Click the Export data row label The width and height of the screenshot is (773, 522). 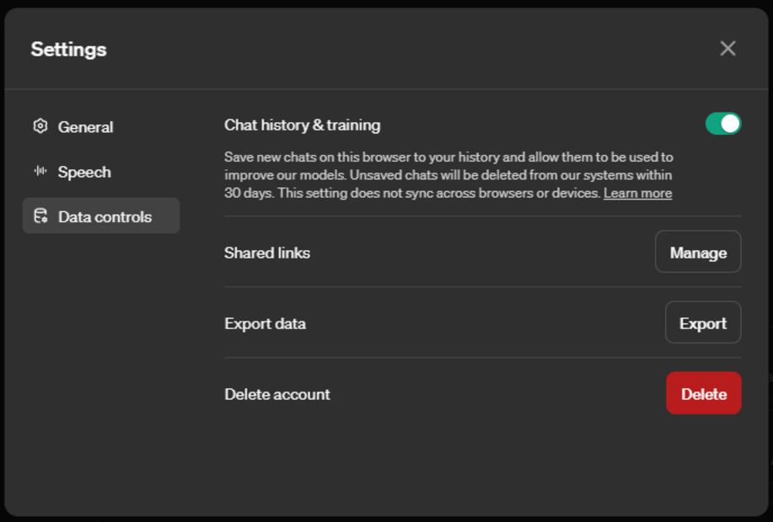(x=265, y=323)
